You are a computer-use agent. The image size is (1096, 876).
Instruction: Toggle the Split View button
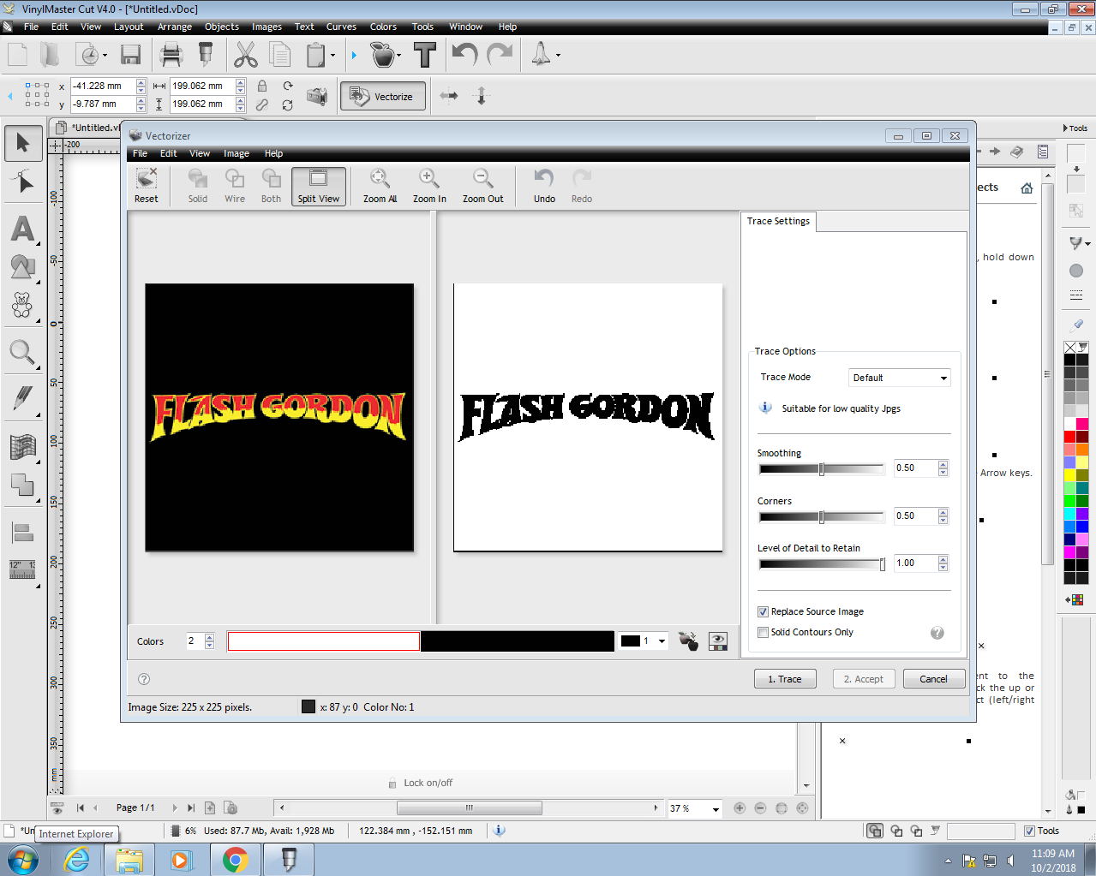(319, 186)
